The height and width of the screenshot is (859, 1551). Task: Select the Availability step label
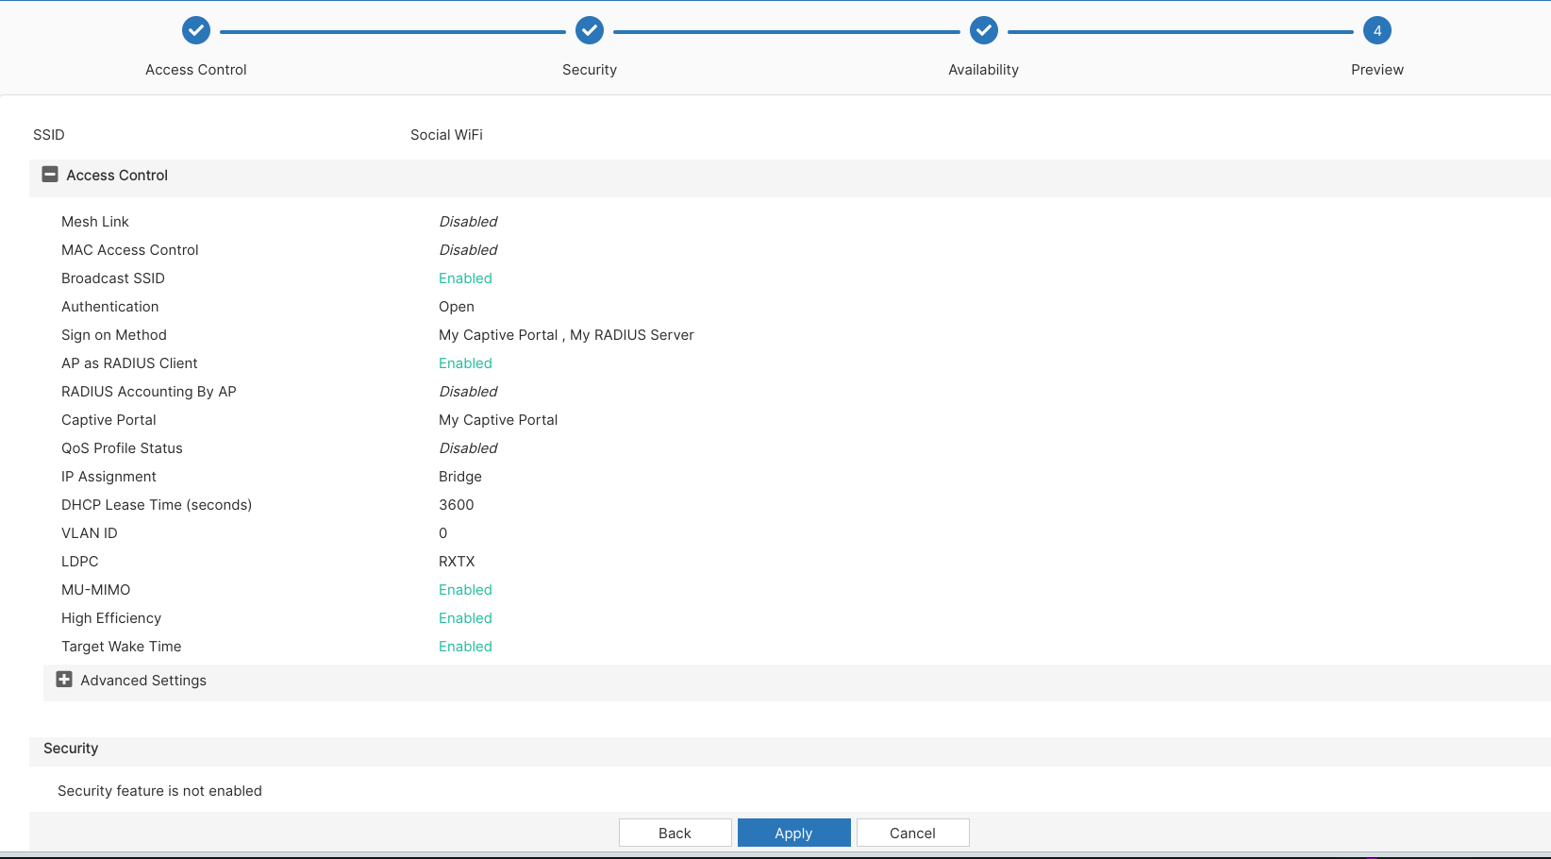pyautogui.click(x=983, y=70)
